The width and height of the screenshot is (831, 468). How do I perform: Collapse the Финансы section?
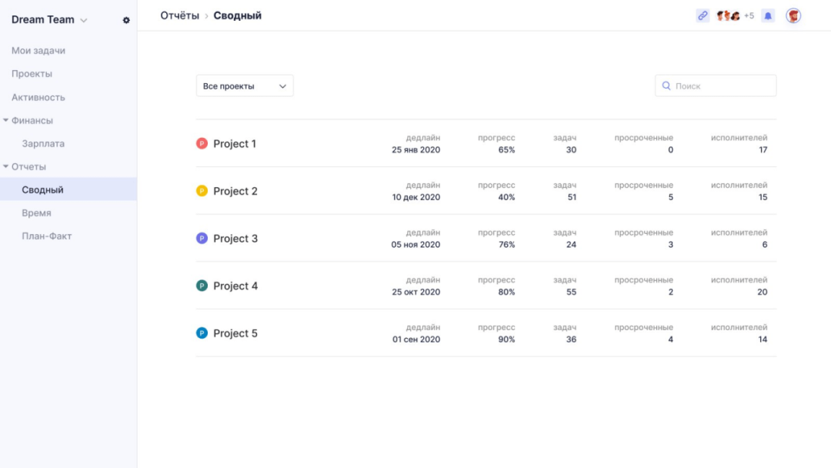click(6, 120)
